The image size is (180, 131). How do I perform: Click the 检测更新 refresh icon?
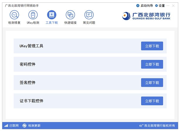point(24,126)
